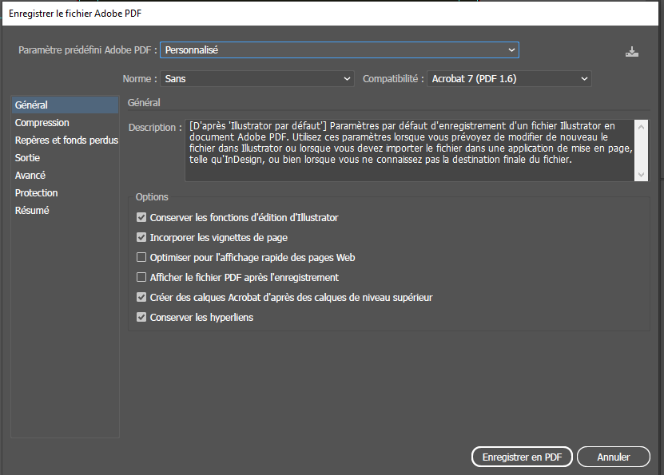
Task: Open the Paramètre prédéfini Adobe PDF dropdown
Action: click(x=340, y=50)
